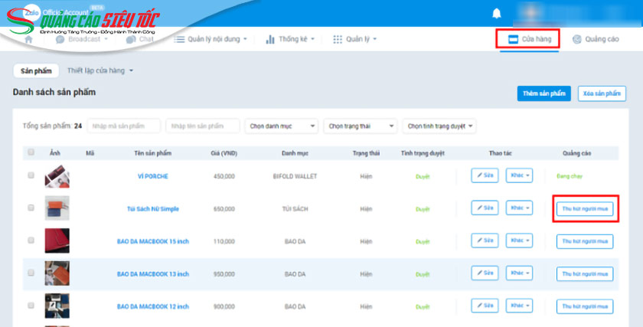Click the Thêm sản phẩm button
The width and height of the screenshot is (643, 327).
tap(543, 93)
